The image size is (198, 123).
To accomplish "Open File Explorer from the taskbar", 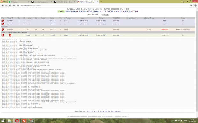I will [x=10, y=121].
